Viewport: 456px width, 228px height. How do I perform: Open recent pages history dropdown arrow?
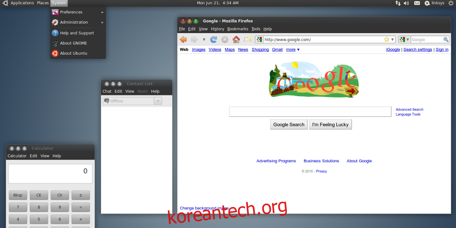click(x=204, y=40)
